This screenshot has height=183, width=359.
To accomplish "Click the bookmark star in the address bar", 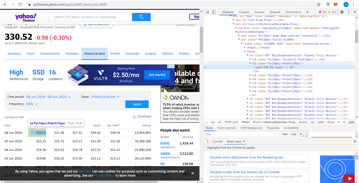I will pos(319,4).
